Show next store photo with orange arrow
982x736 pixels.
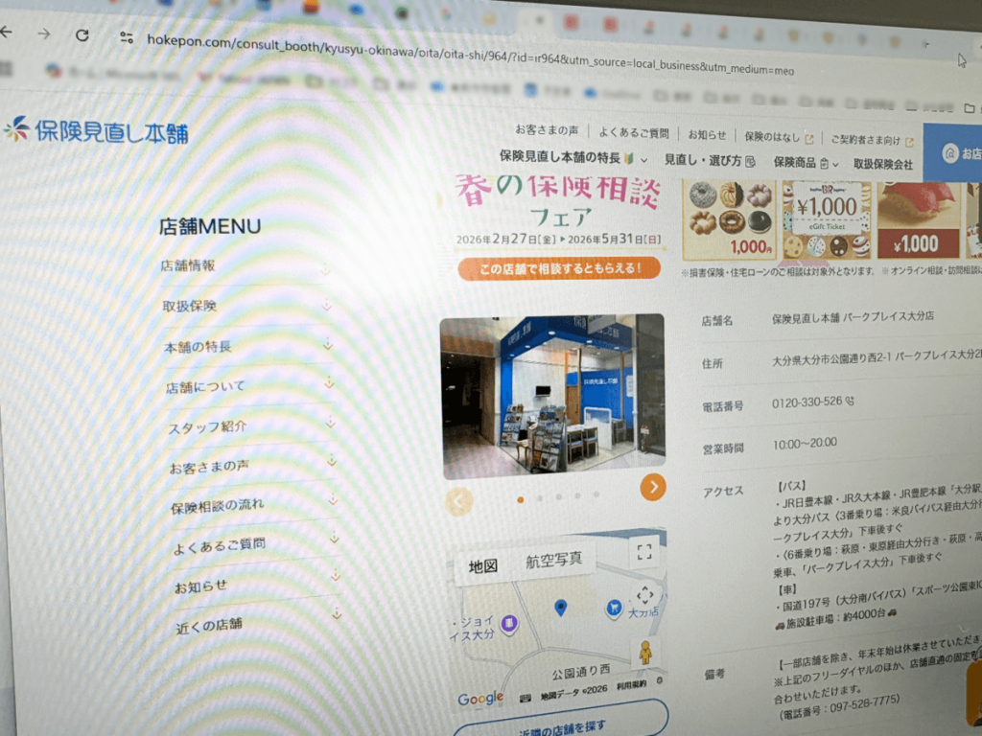tap(652, 487)
